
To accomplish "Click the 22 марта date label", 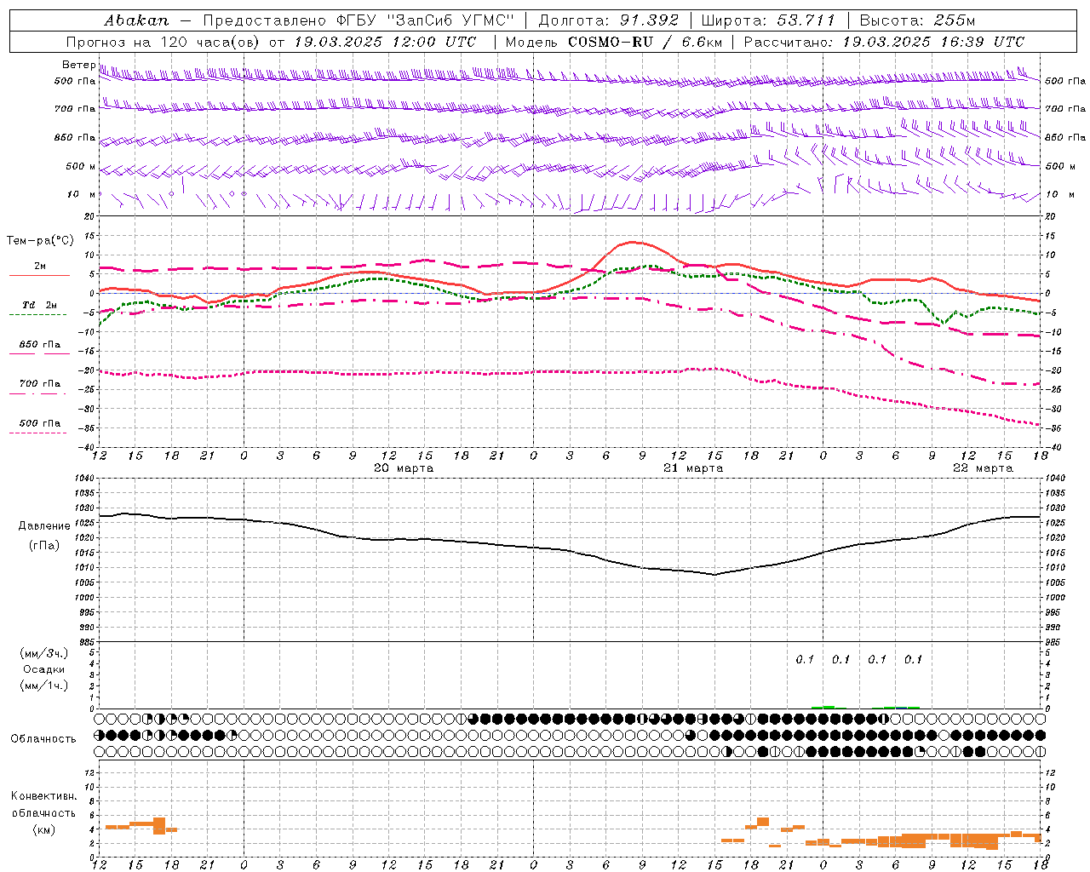I will (x=983, y=468).
